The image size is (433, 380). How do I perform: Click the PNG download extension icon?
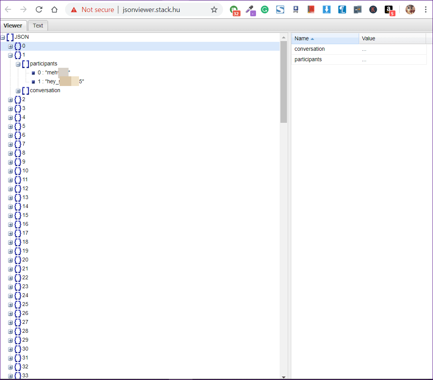296,10
